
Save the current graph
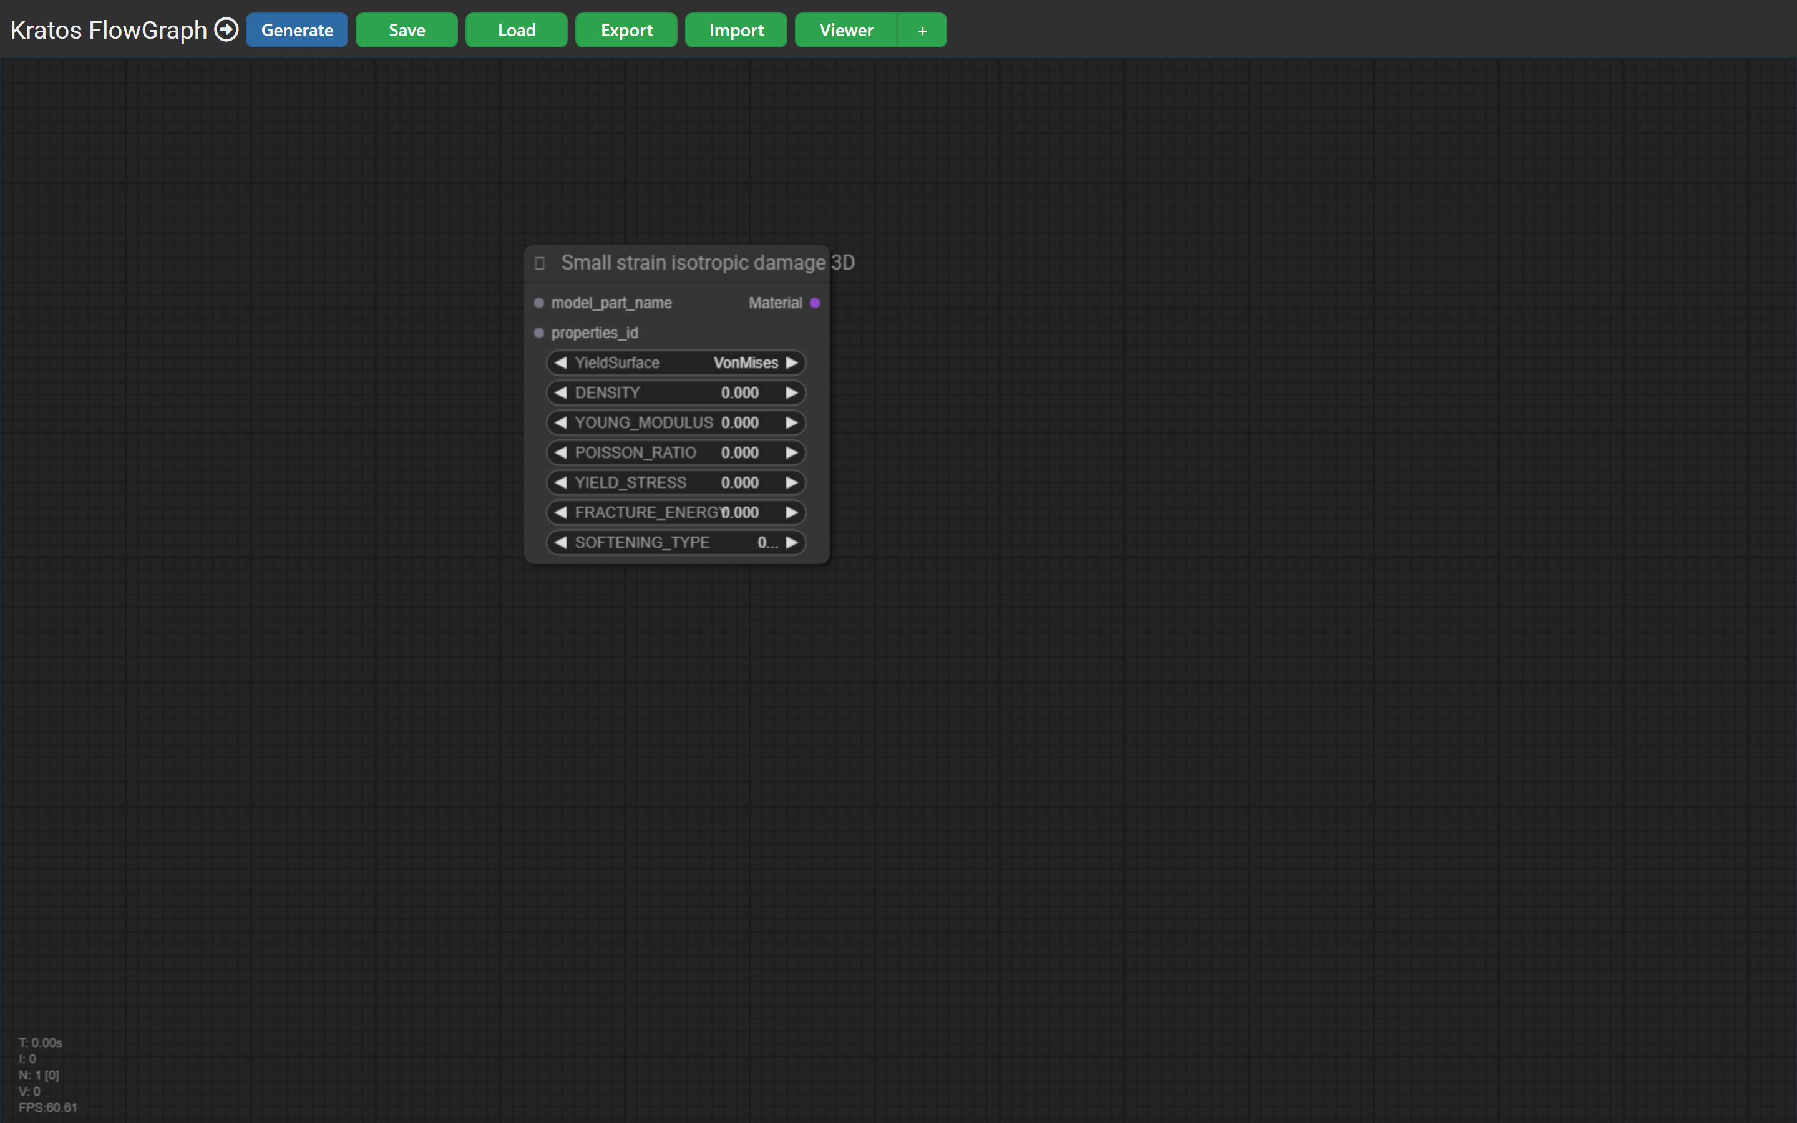click(407, 30)
